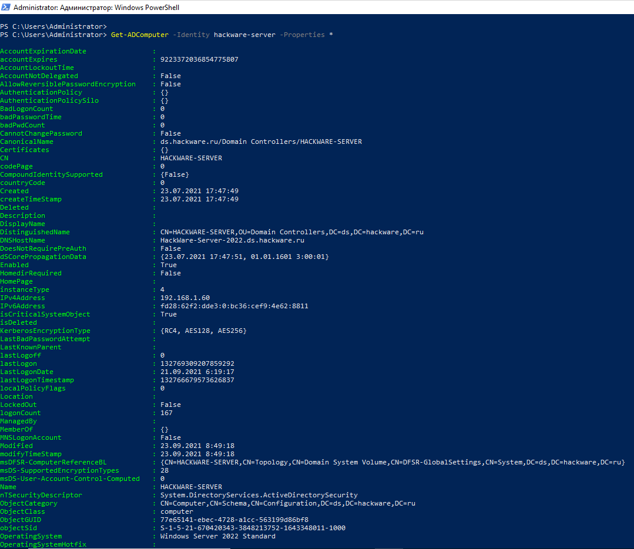This screenshot has height=549, width=634.
Task: Click the Enabled property value True
Action: tap(168, 265)
